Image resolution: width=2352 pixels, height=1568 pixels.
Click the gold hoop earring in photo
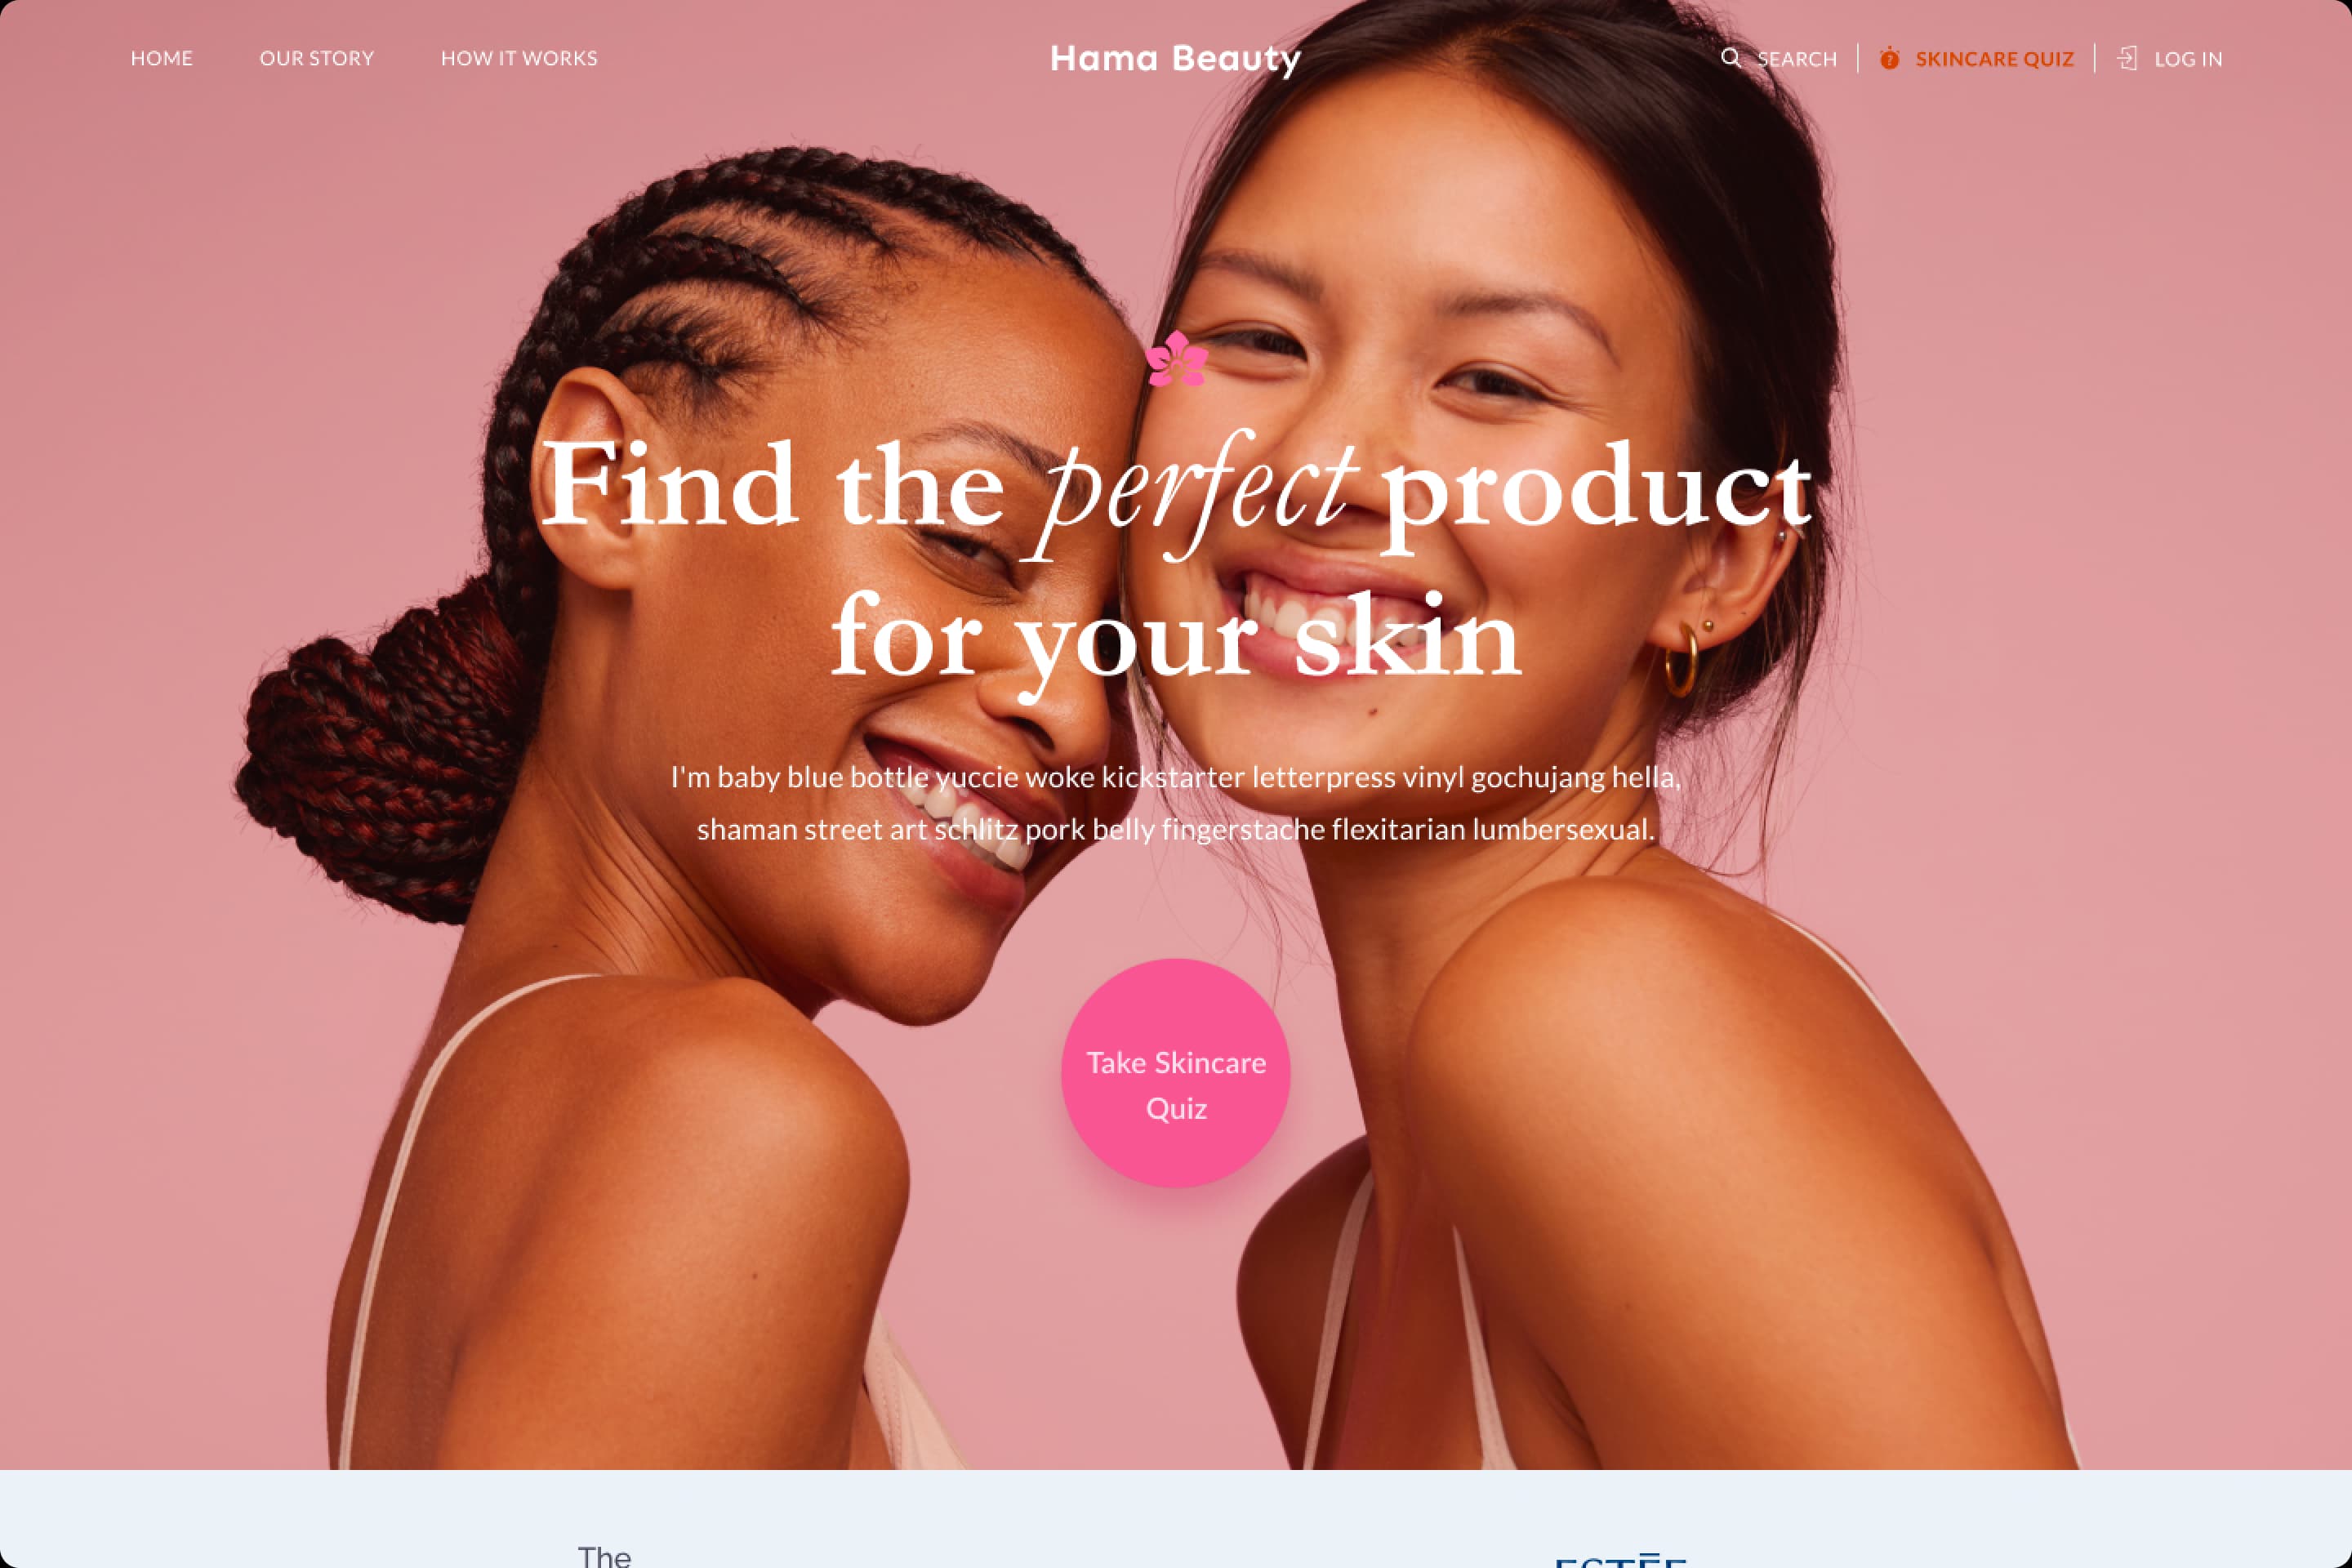(x=1682, y=658)
